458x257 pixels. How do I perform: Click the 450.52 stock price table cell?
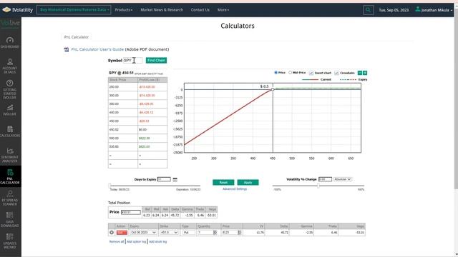pos(122,130)
